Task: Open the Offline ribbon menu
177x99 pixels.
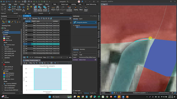Action: pos(81,9)
